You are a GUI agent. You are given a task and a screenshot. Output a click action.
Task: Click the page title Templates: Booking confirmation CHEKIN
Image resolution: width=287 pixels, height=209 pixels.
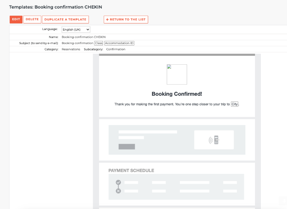(x=55, y=7)
